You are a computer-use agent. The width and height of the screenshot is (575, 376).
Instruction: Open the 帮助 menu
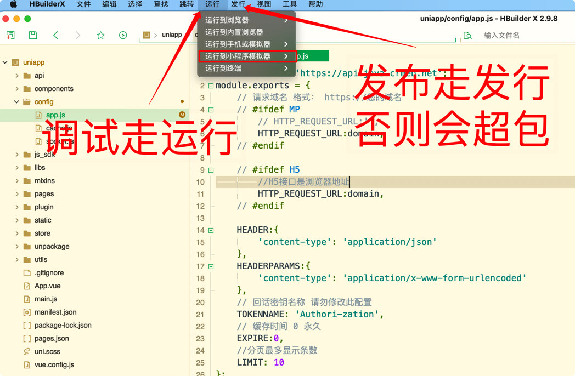315,4
